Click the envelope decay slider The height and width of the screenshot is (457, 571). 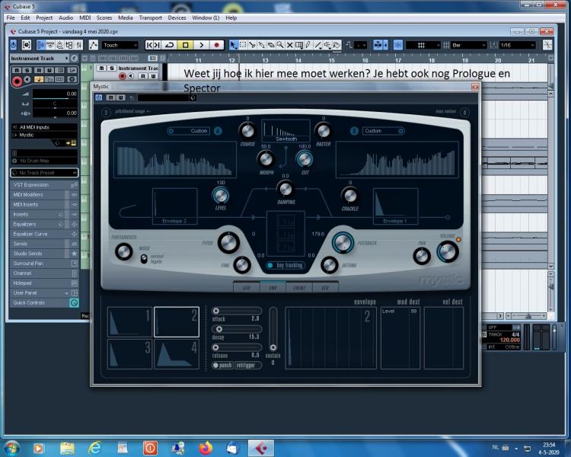coord(237,329)
